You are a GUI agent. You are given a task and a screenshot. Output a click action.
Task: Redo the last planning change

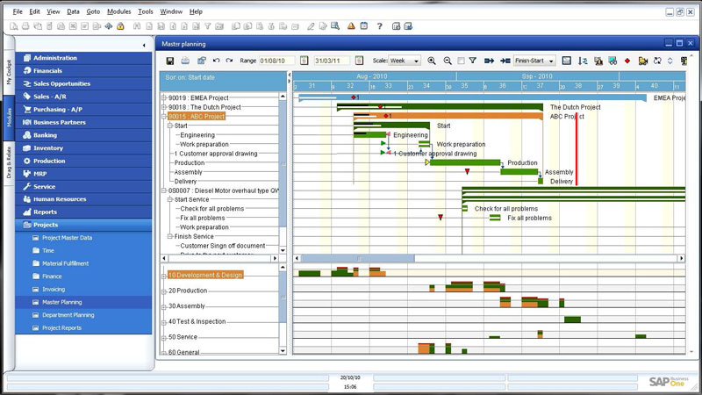click(229, 61)
